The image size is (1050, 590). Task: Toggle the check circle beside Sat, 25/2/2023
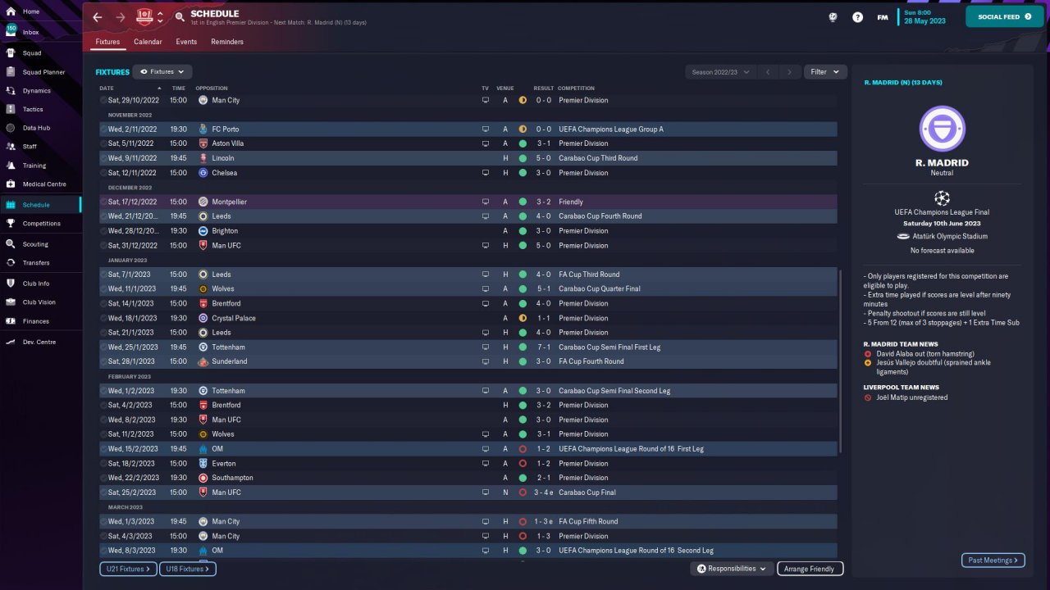click(103, 492)
